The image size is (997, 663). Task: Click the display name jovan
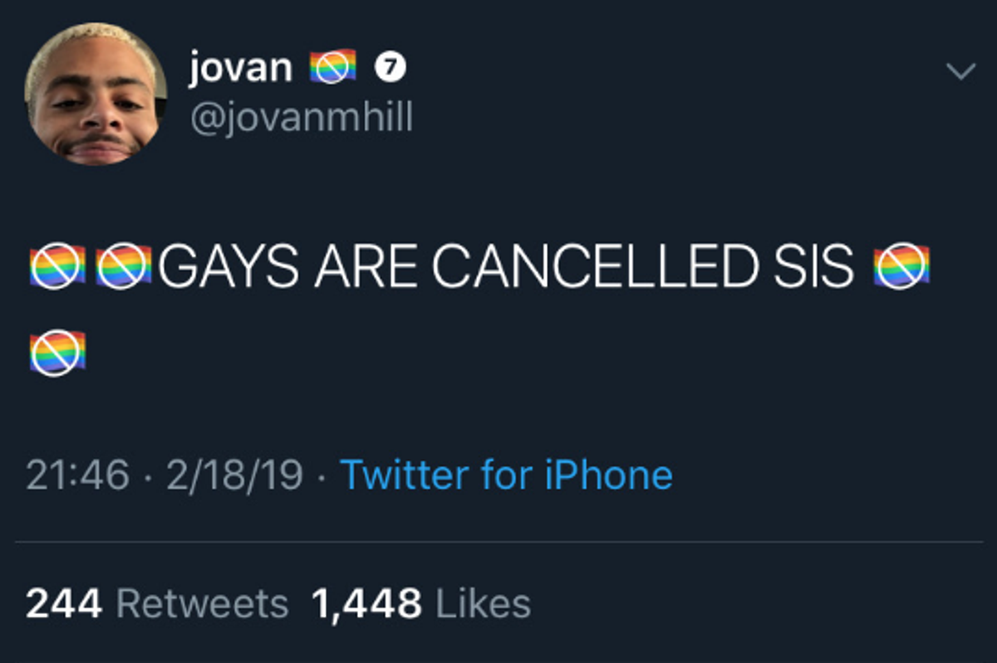[241, 67]
